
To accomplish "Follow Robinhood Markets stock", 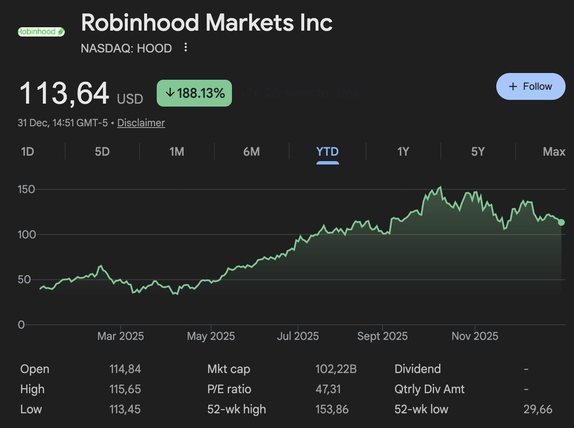I will (531, 86).
